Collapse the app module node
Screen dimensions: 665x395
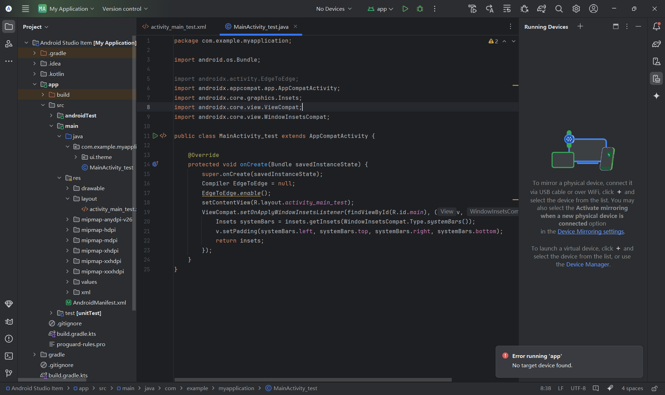point(34,84)
